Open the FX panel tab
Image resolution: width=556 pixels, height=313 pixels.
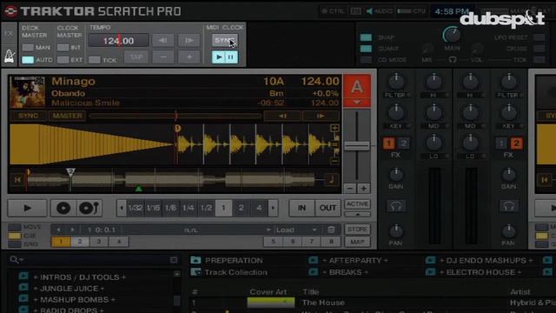9,33
